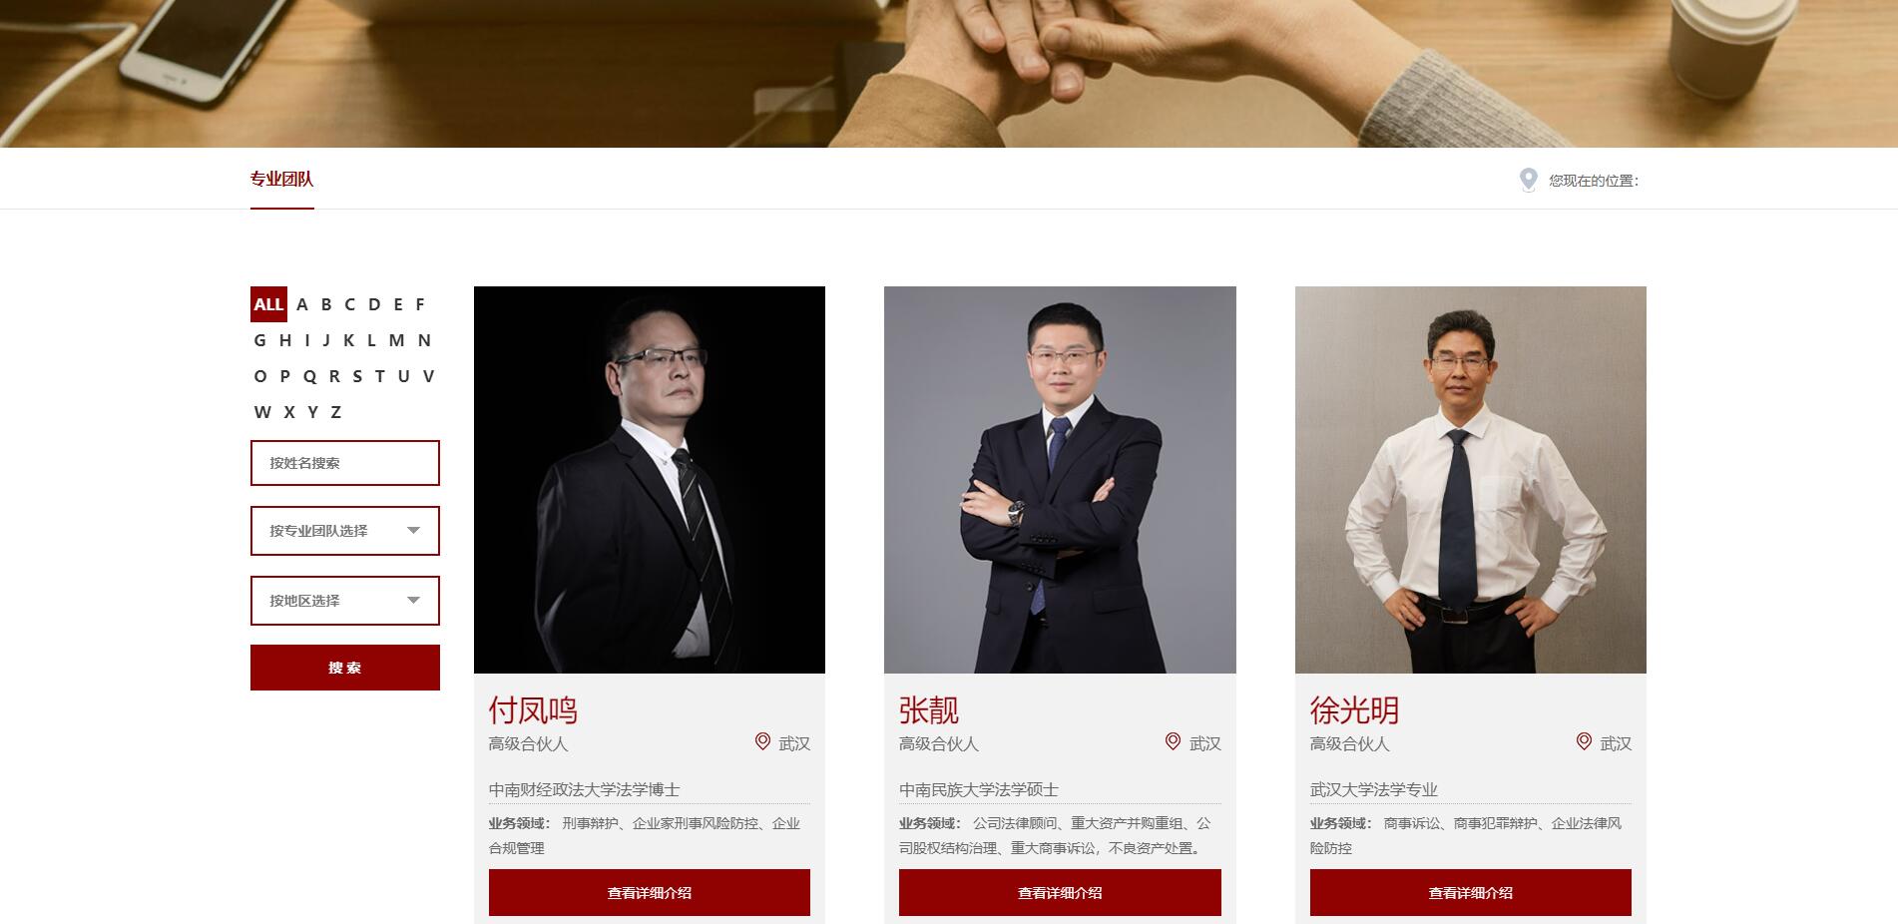Click the 武汉 location pin on 张靓's card

(x=1173, y=741)
